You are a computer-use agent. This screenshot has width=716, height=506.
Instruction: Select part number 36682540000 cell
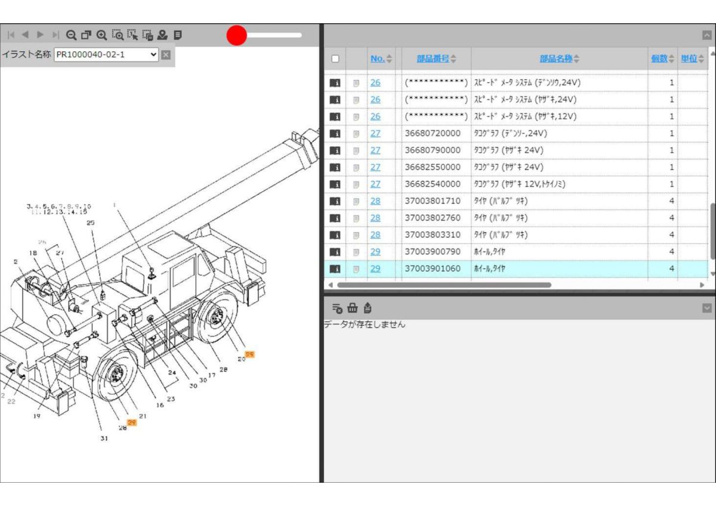point(433,184)
